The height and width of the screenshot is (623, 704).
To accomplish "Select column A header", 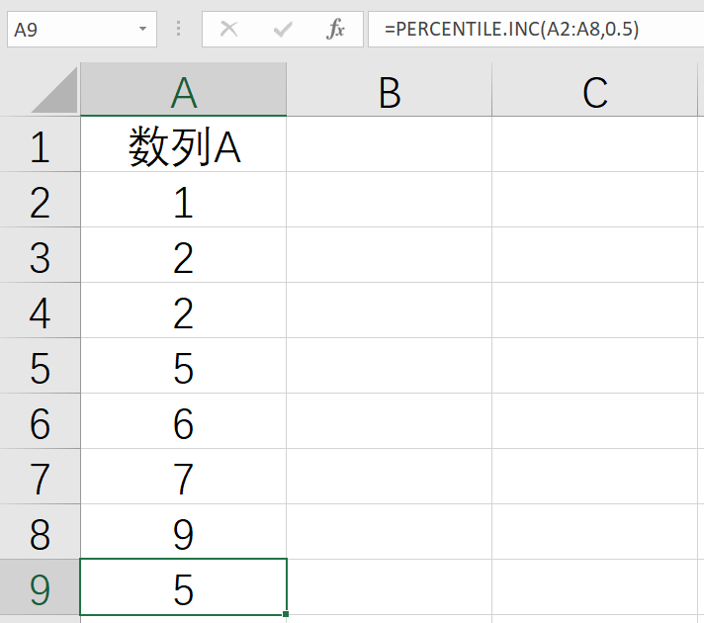I will click(183, 92).
